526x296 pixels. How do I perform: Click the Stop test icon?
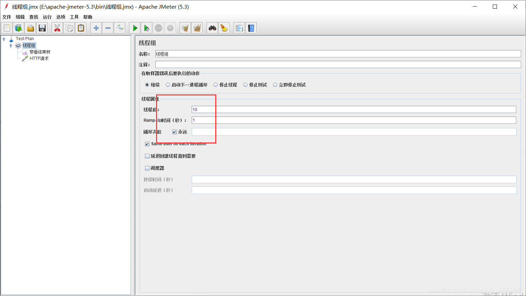(x=158, y=28)
